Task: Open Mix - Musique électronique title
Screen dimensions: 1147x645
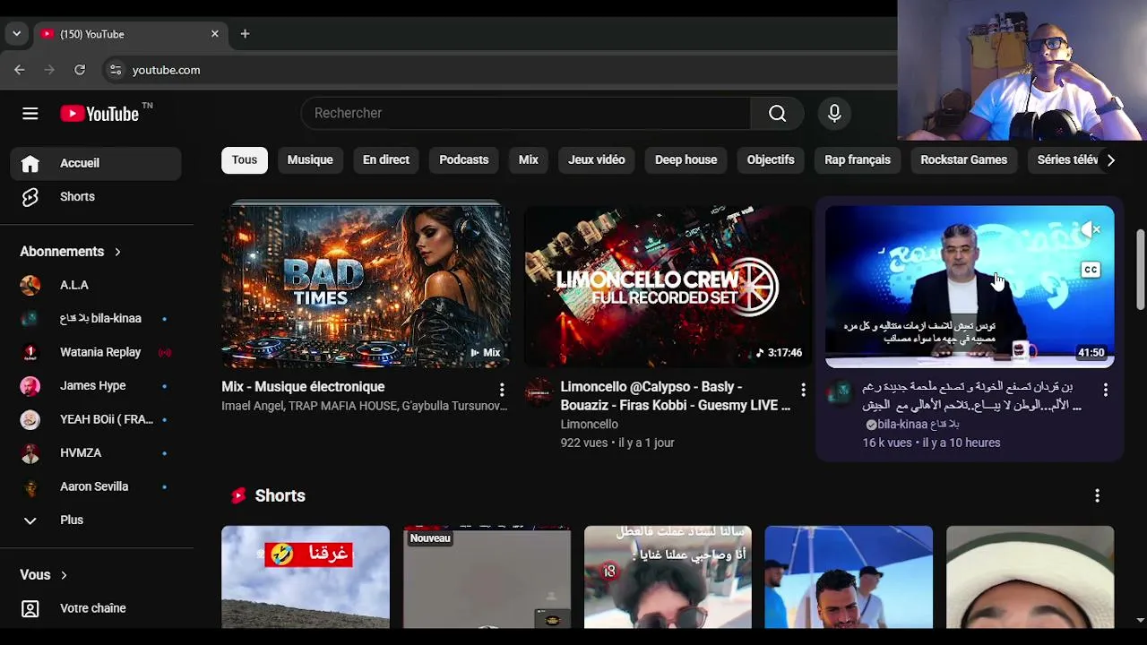Action: click(303, 387)
